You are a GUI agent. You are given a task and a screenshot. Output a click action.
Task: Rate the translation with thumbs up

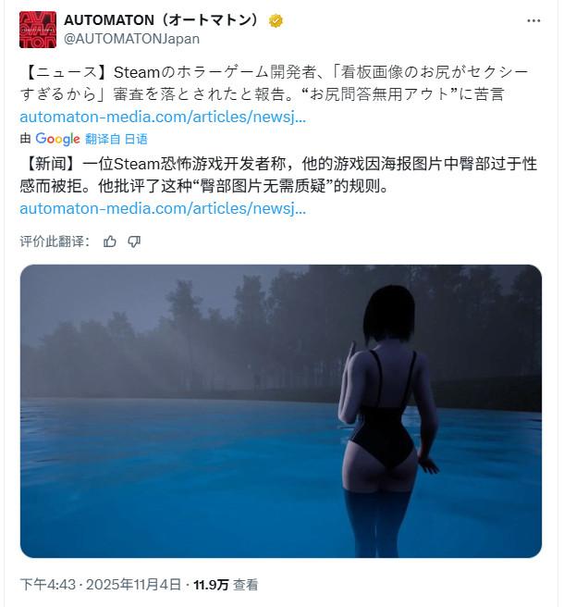click(x=110, y=242)
